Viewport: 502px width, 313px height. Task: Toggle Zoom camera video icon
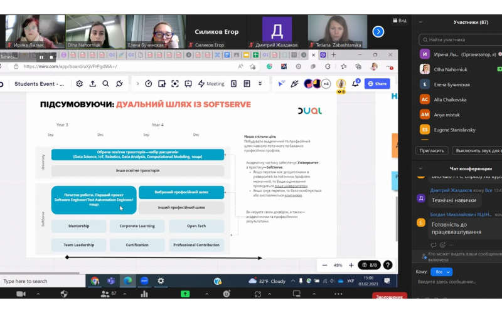coord(21,294)
